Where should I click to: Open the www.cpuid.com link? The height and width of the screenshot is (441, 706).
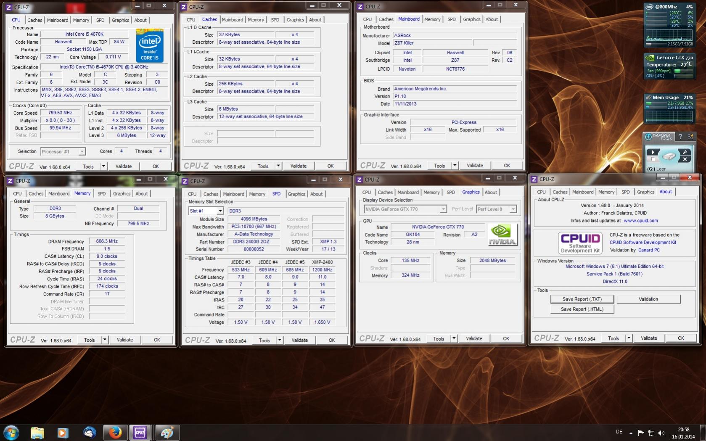tap(641, 221)
